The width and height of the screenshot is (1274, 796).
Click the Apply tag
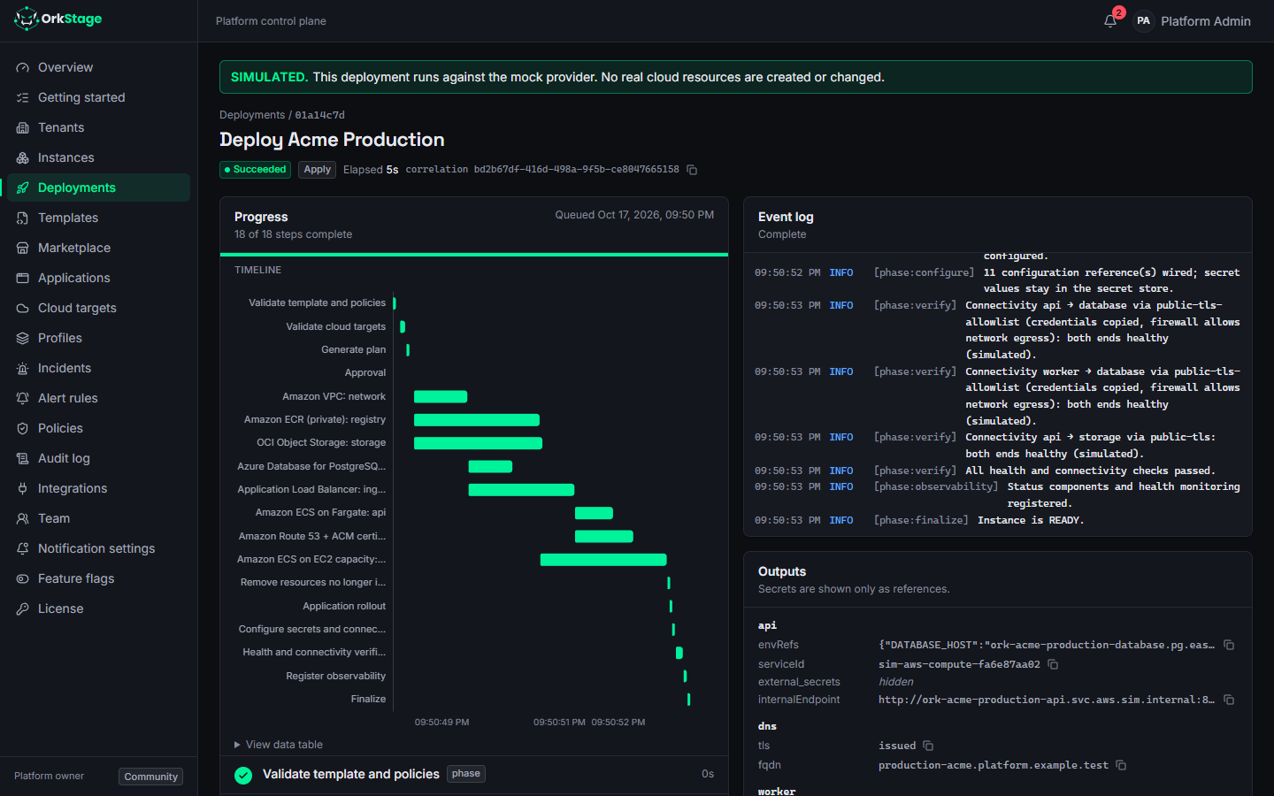(x=317, y=170)
